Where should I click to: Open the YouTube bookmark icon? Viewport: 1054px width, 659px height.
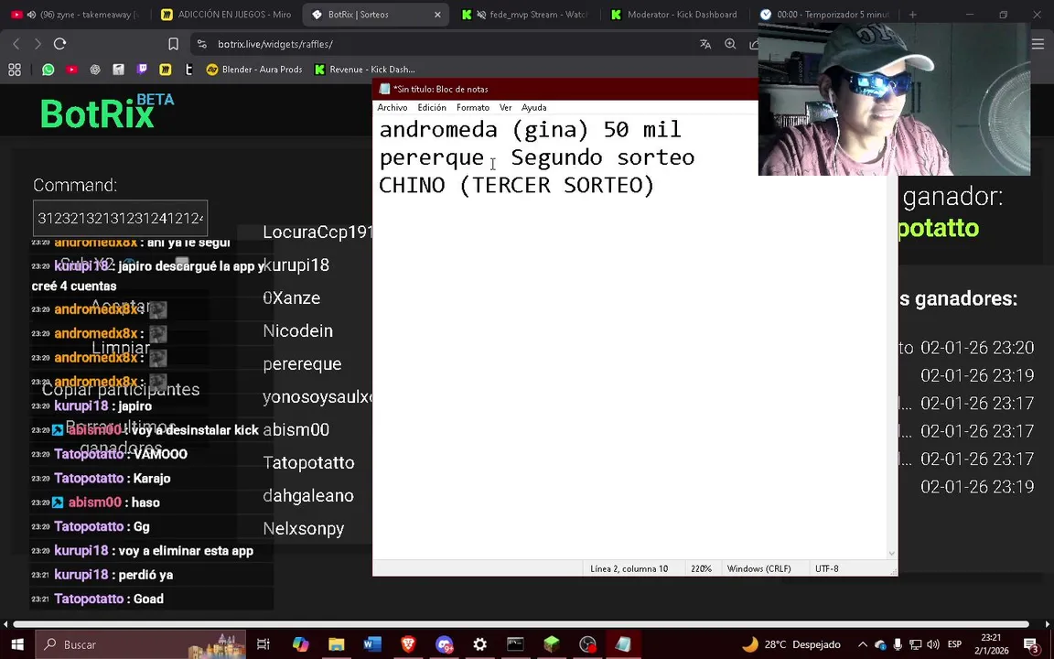coord(71,70)
